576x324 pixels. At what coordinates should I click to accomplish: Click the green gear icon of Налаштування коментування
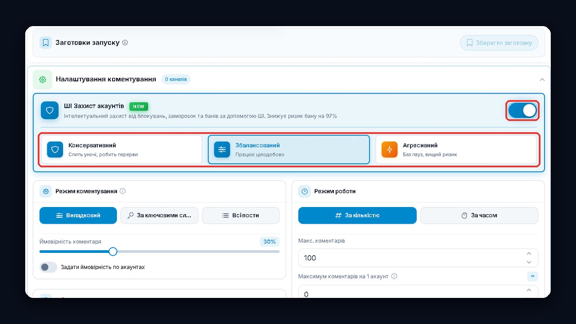(x=43, y=79)
